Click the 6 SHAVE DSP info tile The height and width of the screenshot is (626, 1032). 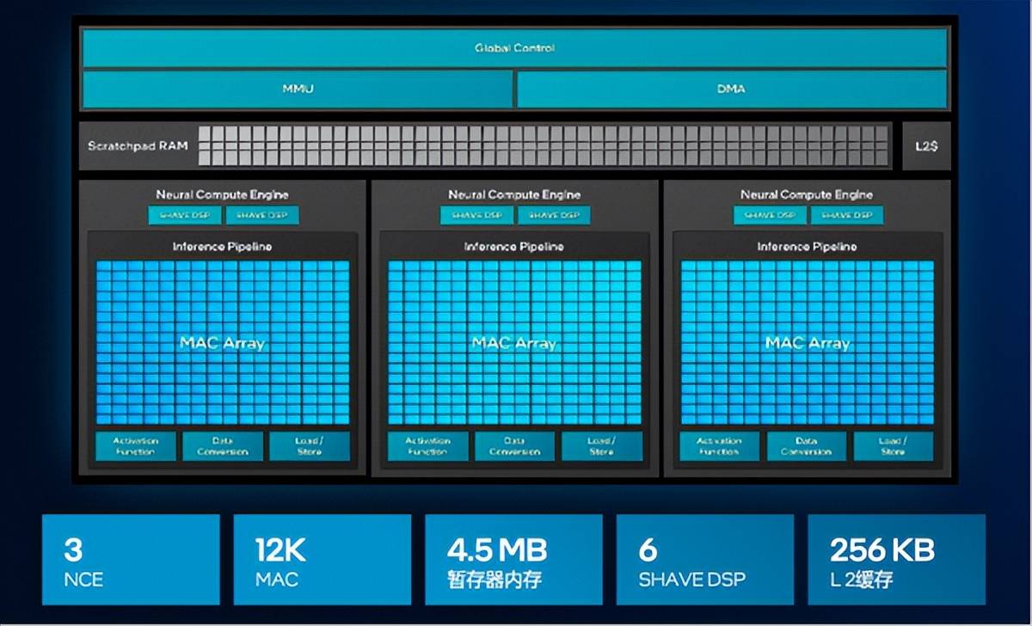click(704, 560)
